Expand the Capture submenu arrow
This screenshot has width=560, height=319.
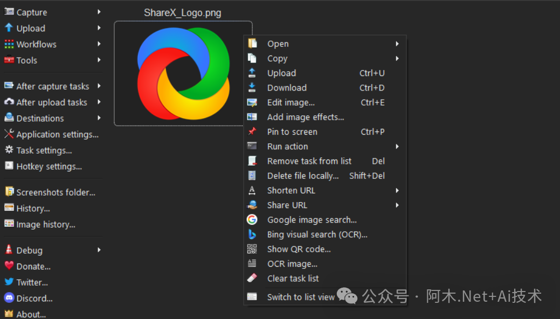click(x=99, y=12)
